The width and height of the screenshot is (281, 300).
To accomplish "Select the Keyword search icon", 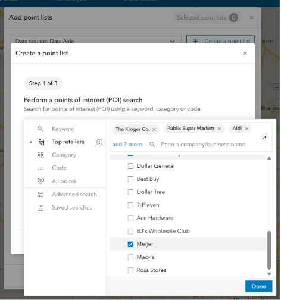I will coord(40,129).
